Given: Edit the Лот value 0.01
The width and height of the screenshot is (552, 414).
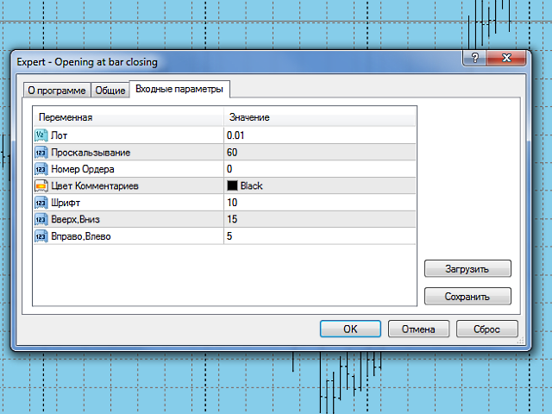Looking at the screenshot, I should [x=320, y=135].
